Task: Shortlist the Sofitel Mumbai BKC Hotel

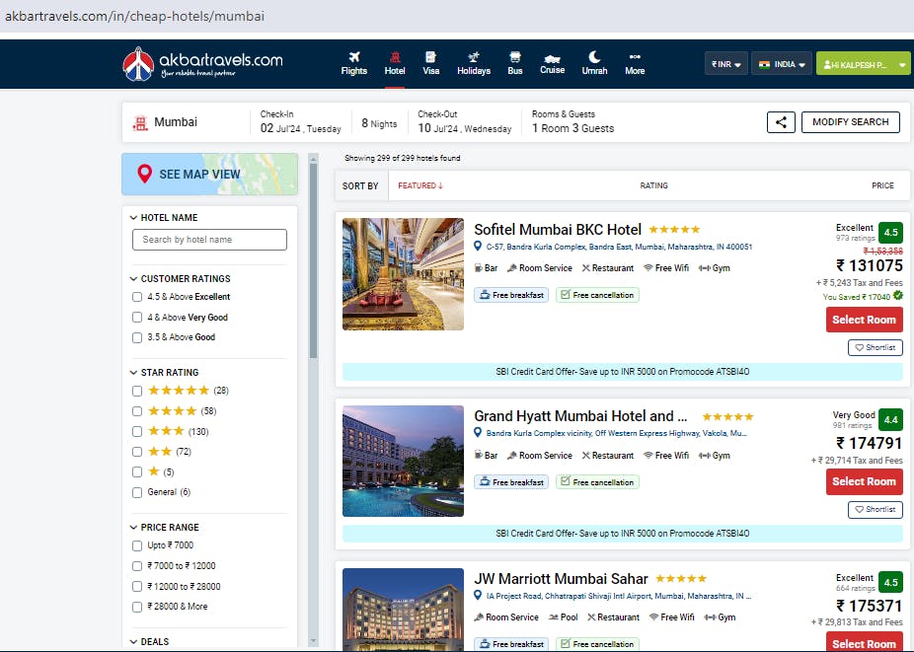Action: [875, 347]
